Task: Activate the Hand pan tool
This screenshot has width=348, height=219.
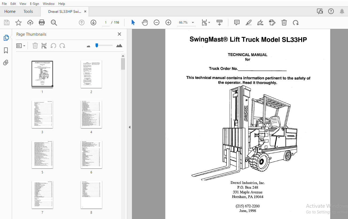Action: 145,23
